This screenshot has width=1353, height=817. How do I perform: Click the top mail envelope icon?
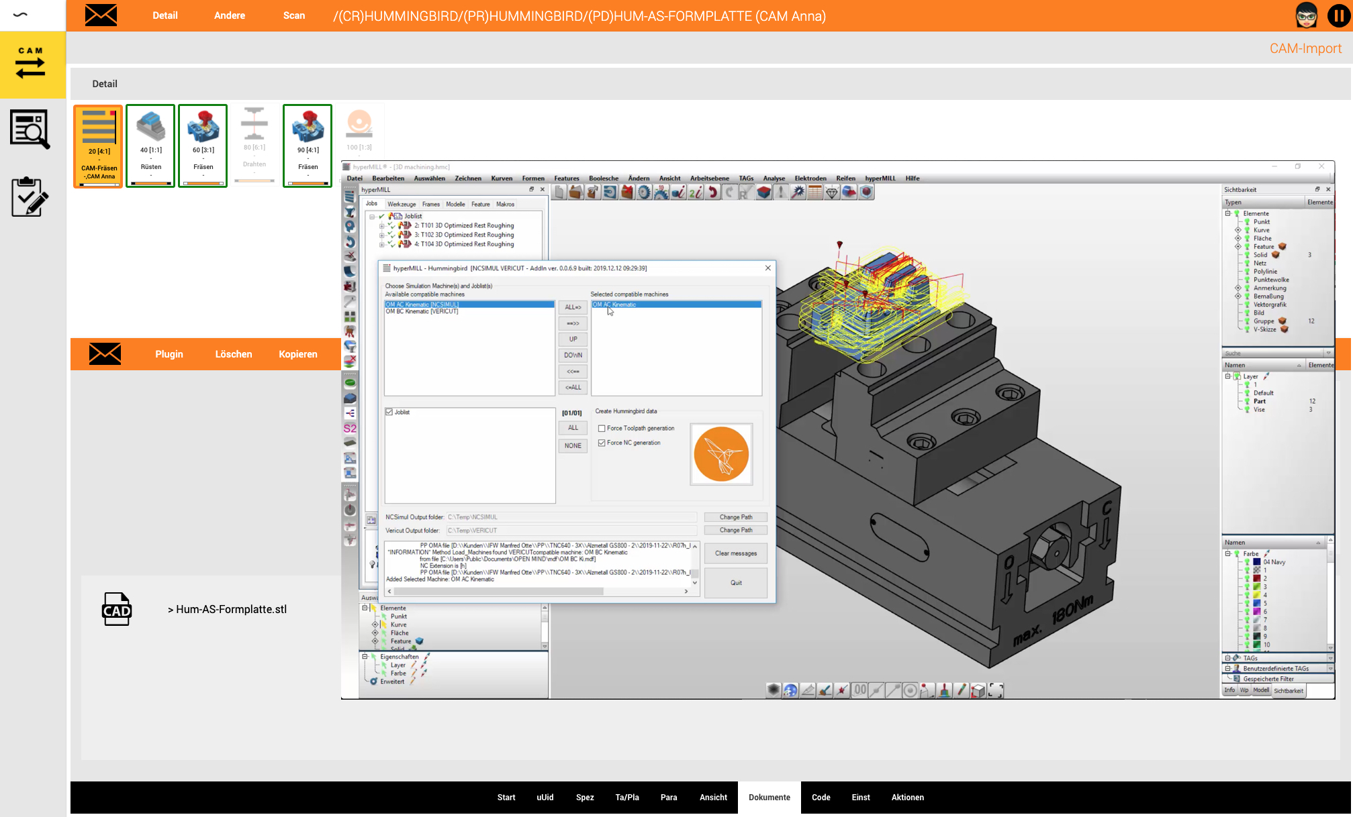coord(101,15)
